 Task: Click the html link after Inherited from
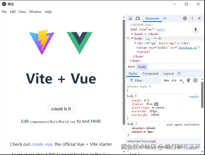pos(153,141)
